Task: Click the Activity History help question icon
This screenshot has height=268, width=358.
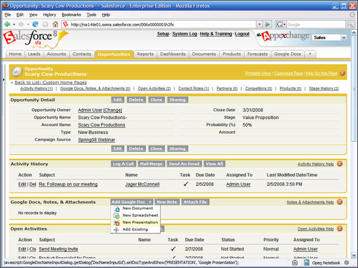Action: point(340,164)
